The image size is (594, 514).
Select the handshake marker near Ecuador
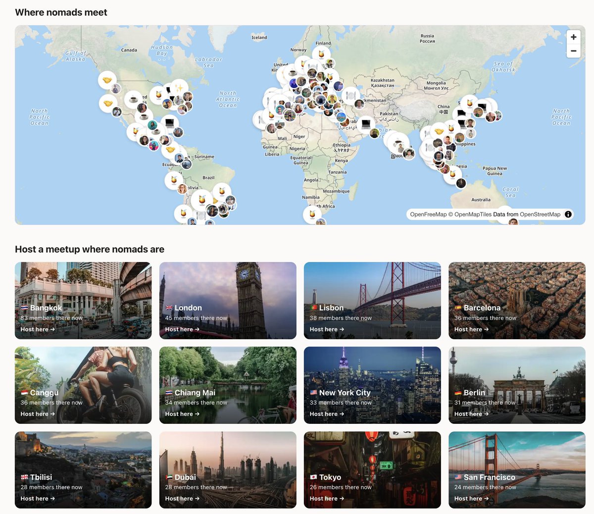[170, 150]
